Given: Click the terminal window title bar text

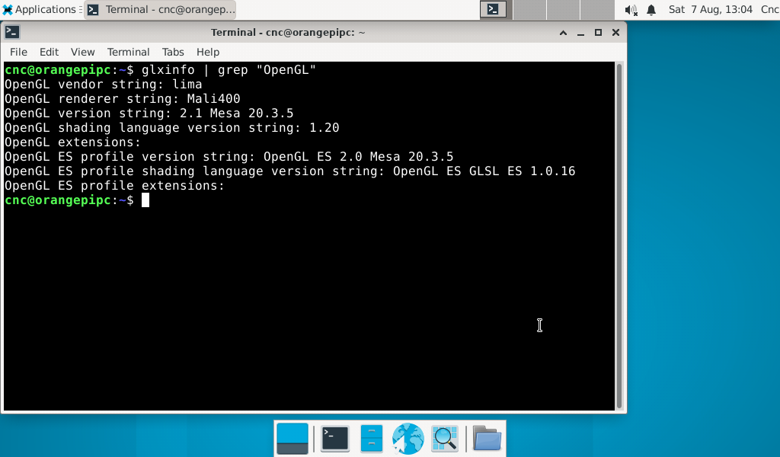Looking at the screenshot, I should point(288,32).
